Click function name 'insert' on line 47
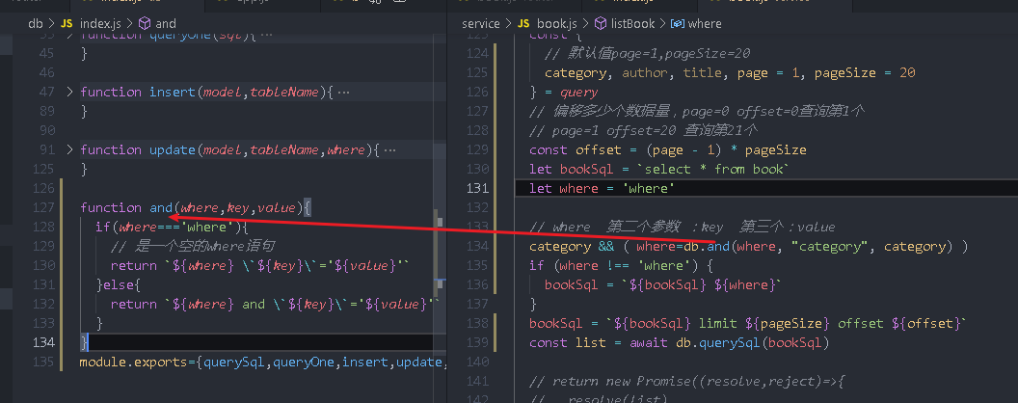The image size is (1018, 403). click(x=173, y=92)
